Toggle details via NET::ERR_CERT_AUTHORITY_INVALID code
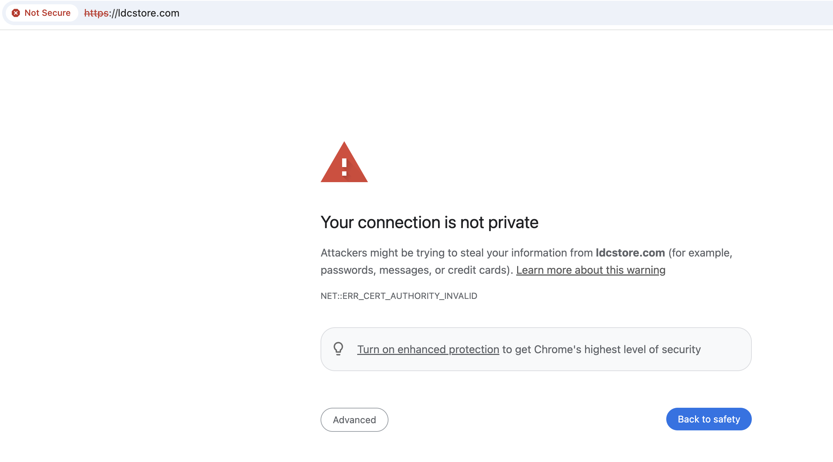833x462 pixels. click(399, 296)
